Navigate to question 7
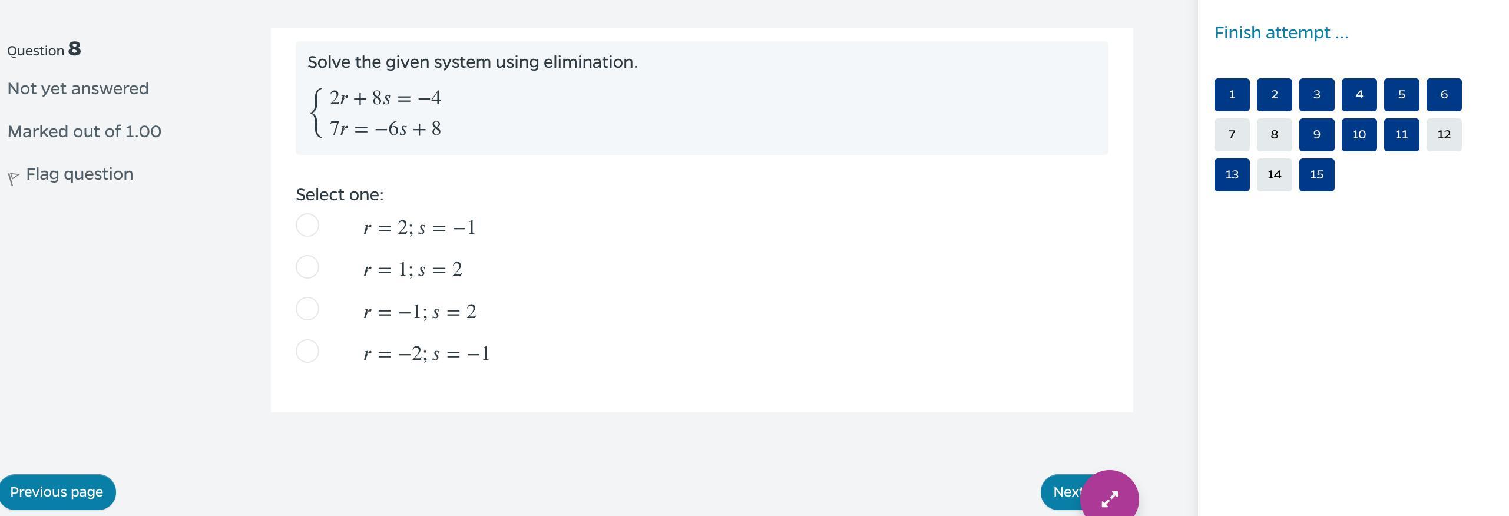Image resolution: width=1509 pixels, height=516 pixels. (1232, 135)
